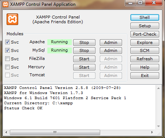Viewport: 165px width, 138px height.
Task: Stop the Apache module
Action: 84,42
